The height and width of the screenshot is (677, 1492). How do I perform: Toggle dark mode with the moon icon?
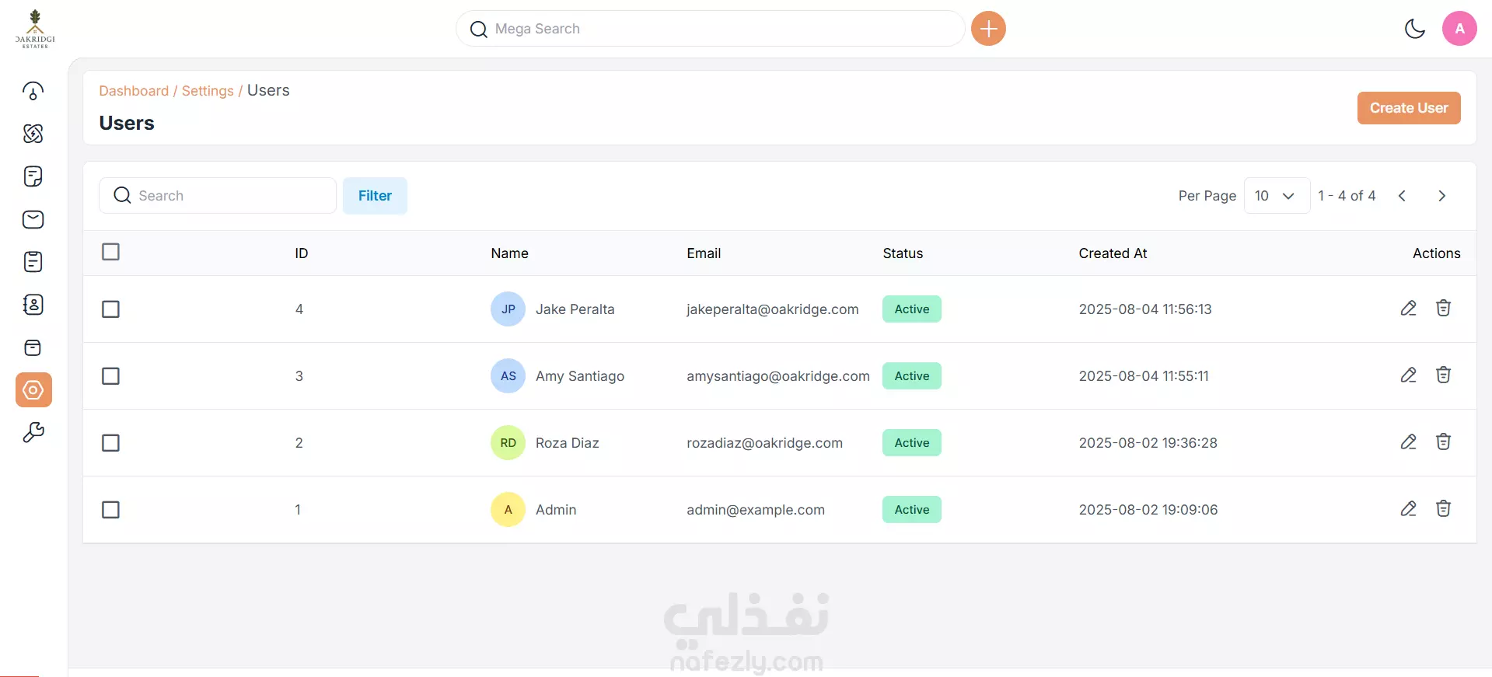point(1414,29)
